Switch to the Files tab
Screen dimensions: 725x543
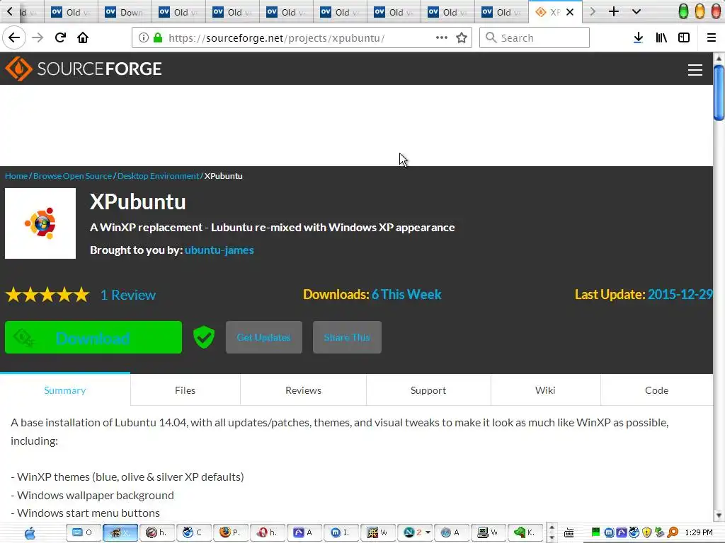pyautogui.click(x=185, y=390)
